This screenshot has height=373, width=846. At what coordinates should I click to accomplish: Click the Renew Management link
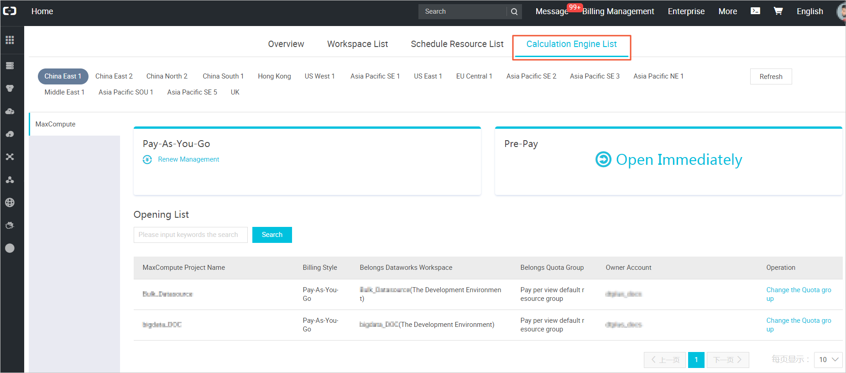(188, 159)
